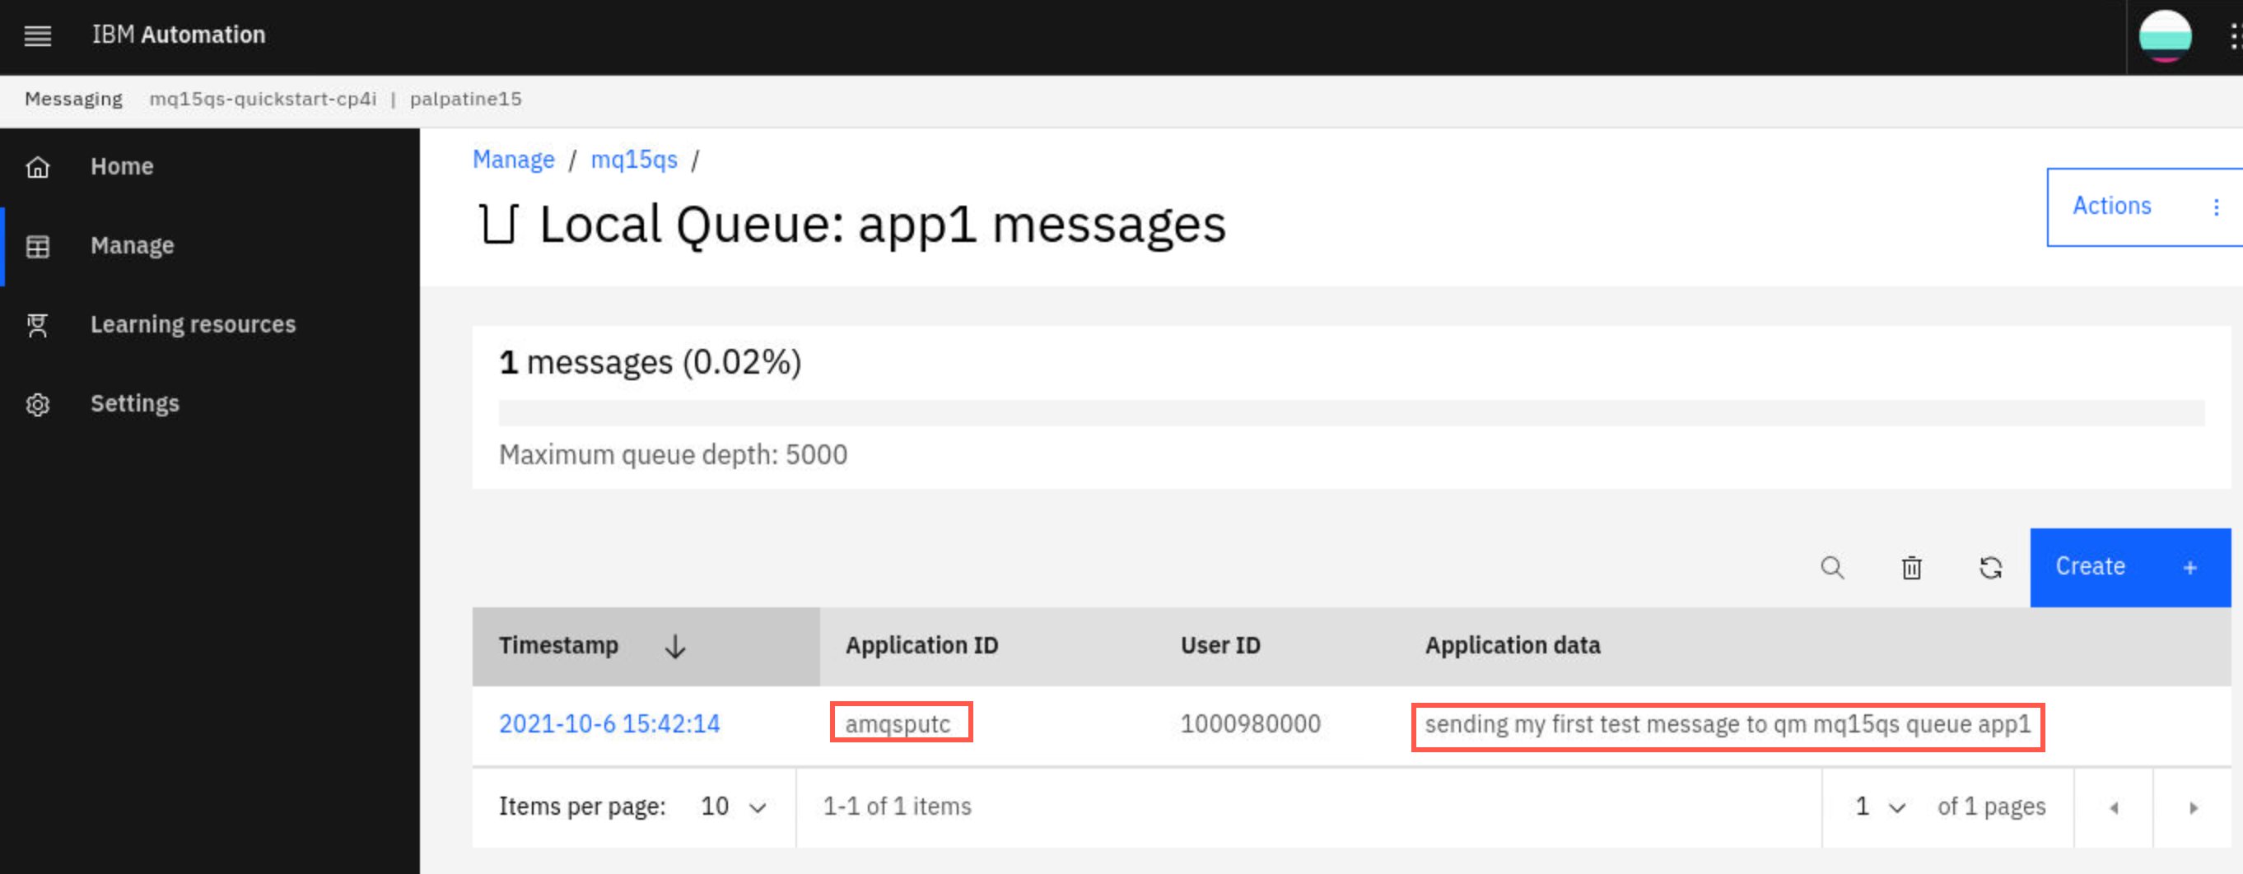Click the mq15qs breadcrumb link

(634, 160)
